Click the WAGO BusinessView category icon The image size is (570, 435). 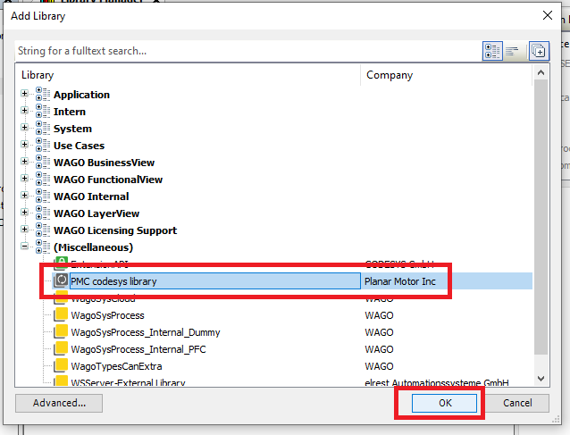[43, 163]
